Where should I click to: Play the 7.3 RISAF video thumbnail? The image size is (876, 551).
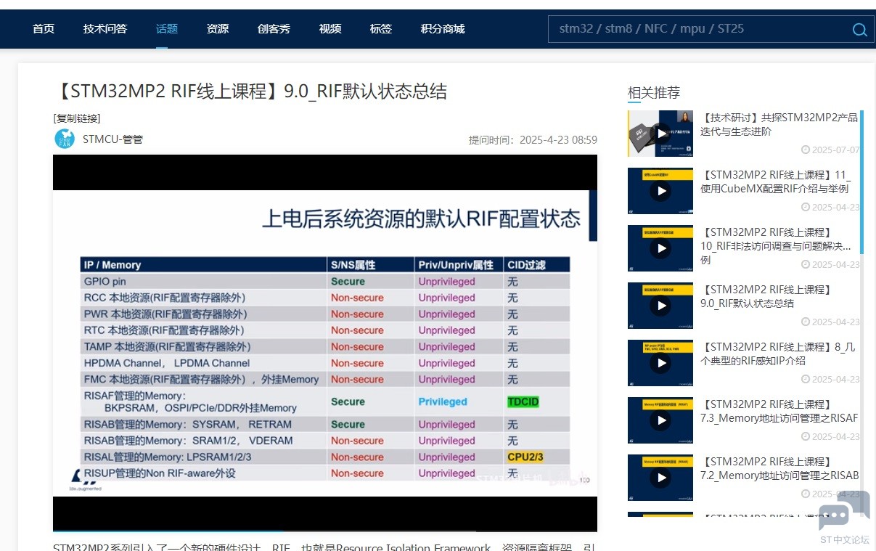[660, 420]
